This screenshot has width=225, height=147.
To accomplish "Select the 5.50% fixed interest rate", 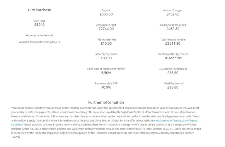I will pos(106,73).
